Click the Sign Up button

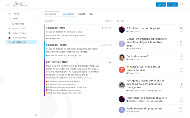(x=161, y=4)
